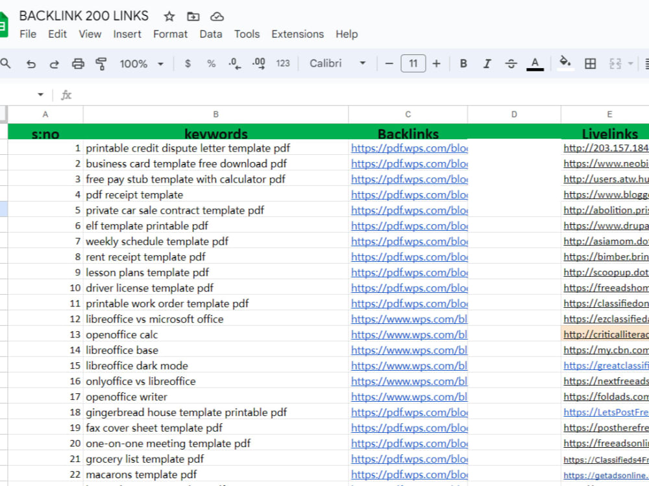Click the font size field showing 11
The height and width of the screenshot is (486, 649).
pyautogui.click(x=413, y=64)
